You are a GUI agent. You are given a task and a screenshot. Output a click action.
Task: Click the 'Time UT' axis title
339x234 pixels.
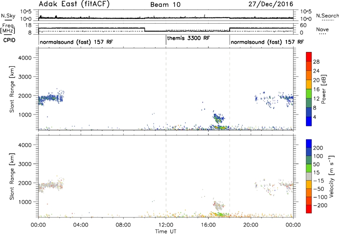point(166,231)
